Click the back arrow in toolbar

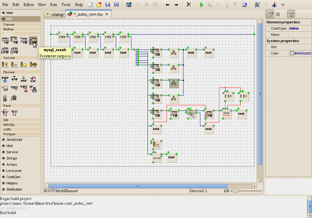(168, 5)
